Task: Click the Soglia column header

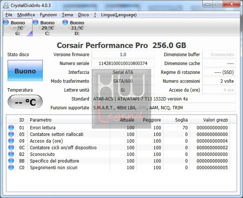Action: coord(177,120)
